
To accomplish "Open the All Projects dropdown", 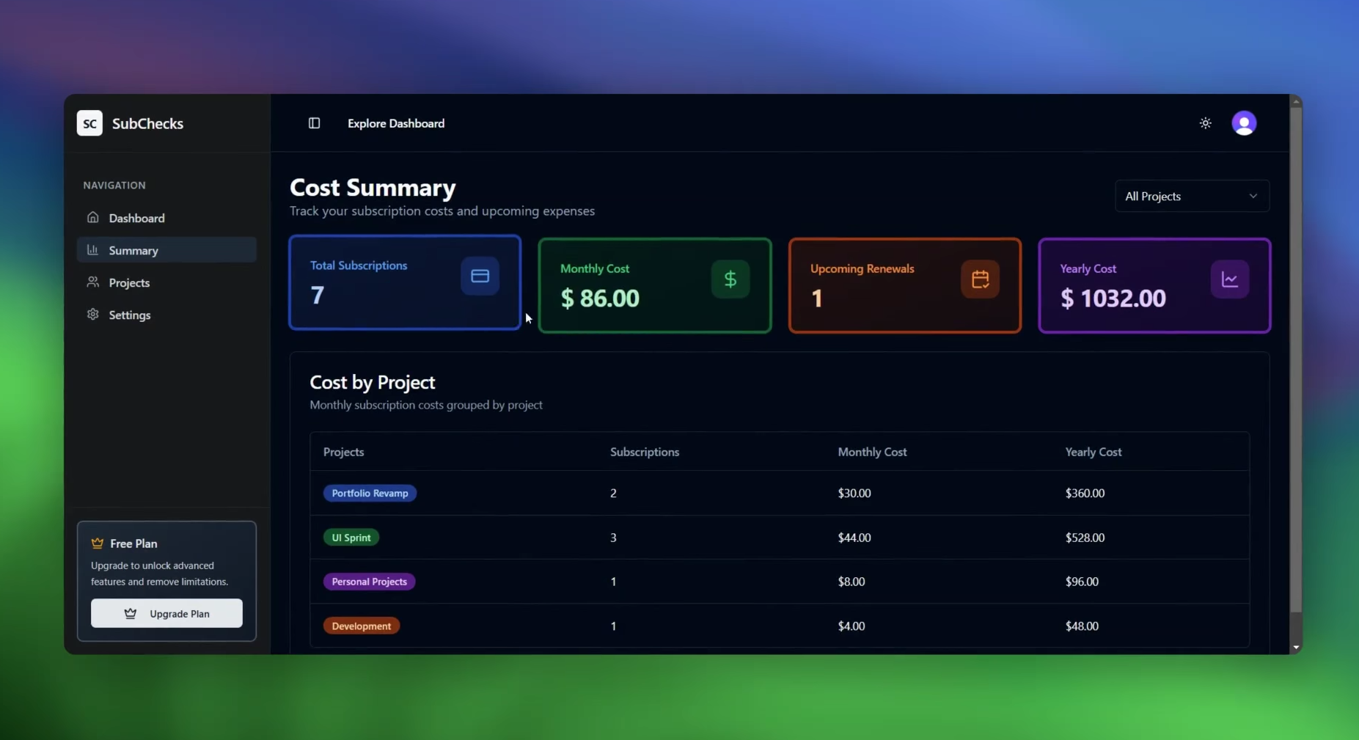I will pyautogui.click(x=1181, y=197).
